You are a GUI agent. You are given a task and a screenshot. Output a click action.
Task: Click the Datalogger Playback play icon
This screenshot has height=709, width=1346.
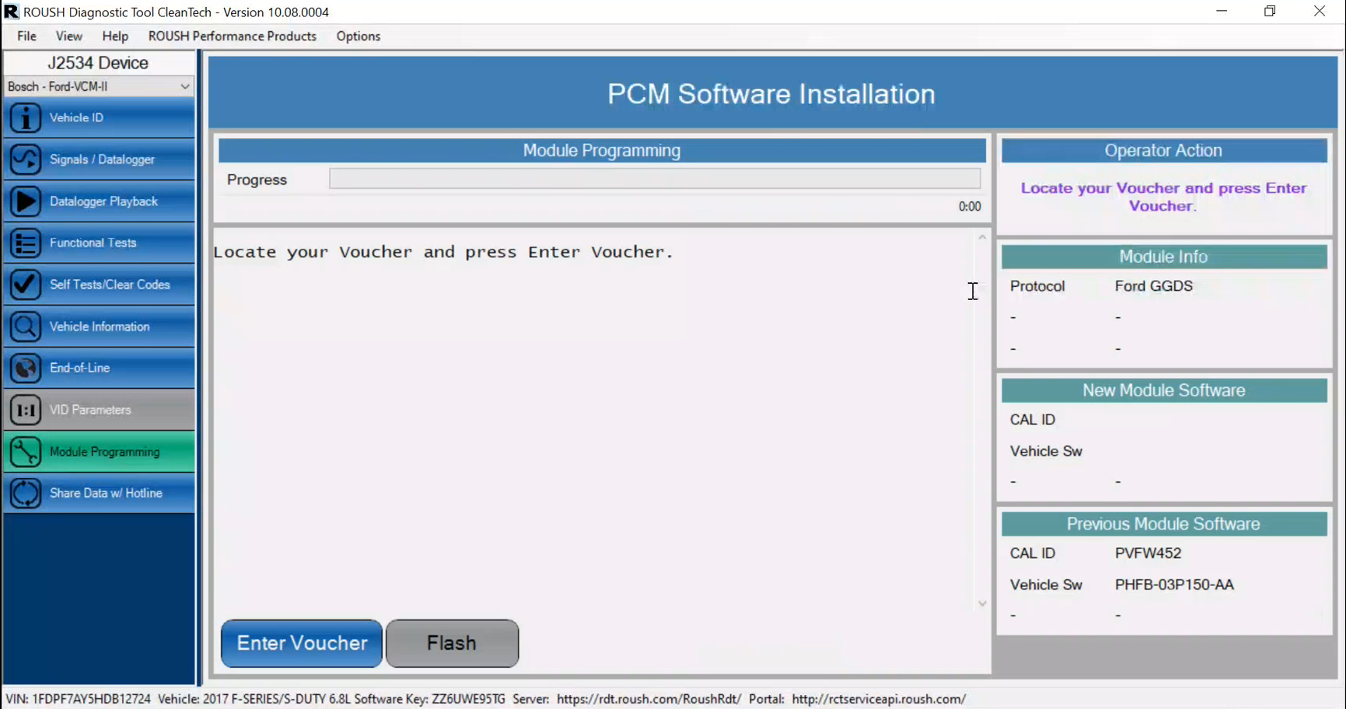[25, 201]
